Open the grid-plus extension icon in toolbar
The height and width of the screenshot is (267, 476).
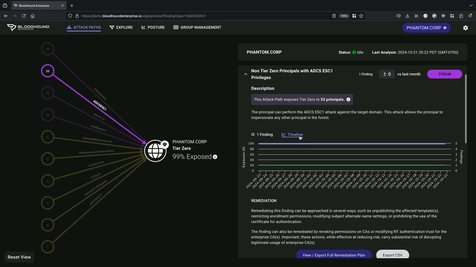[452, 16]
